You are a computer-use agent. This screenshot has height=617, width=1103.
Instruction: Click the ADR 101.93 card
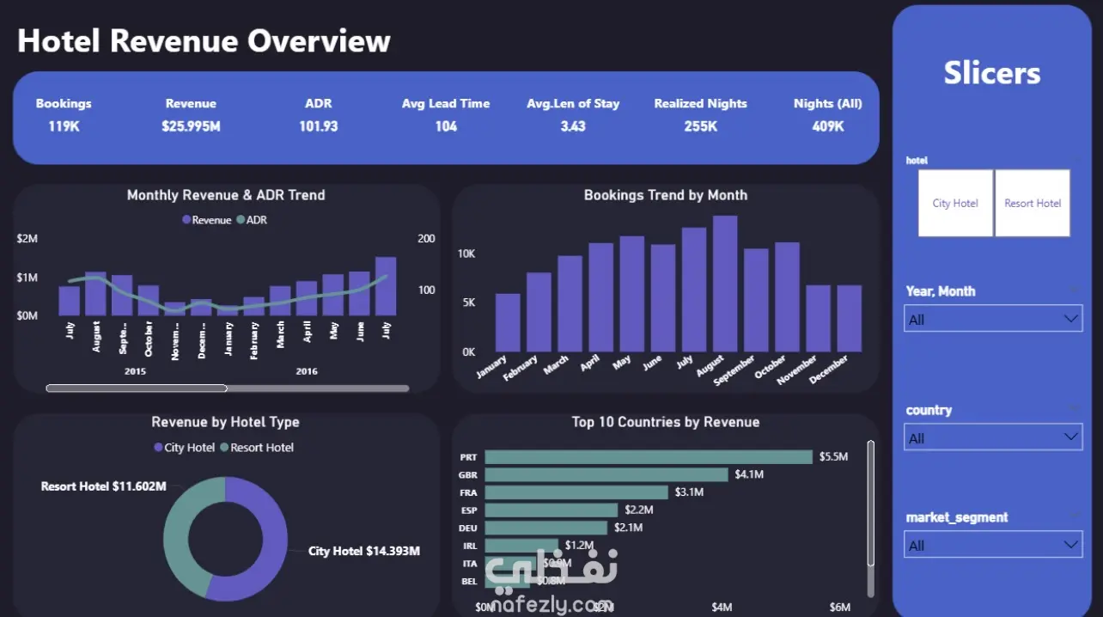[x=319, y=114]
